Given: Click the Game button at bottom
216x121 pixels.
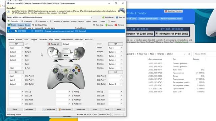Looking at the screenshot, I should click(15, 110).
